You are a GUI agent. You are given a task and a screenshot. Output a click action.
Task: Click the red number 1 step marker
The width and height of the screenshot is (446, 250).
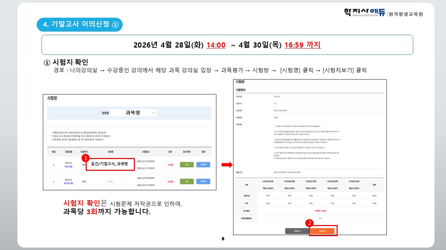coord(84,158)
